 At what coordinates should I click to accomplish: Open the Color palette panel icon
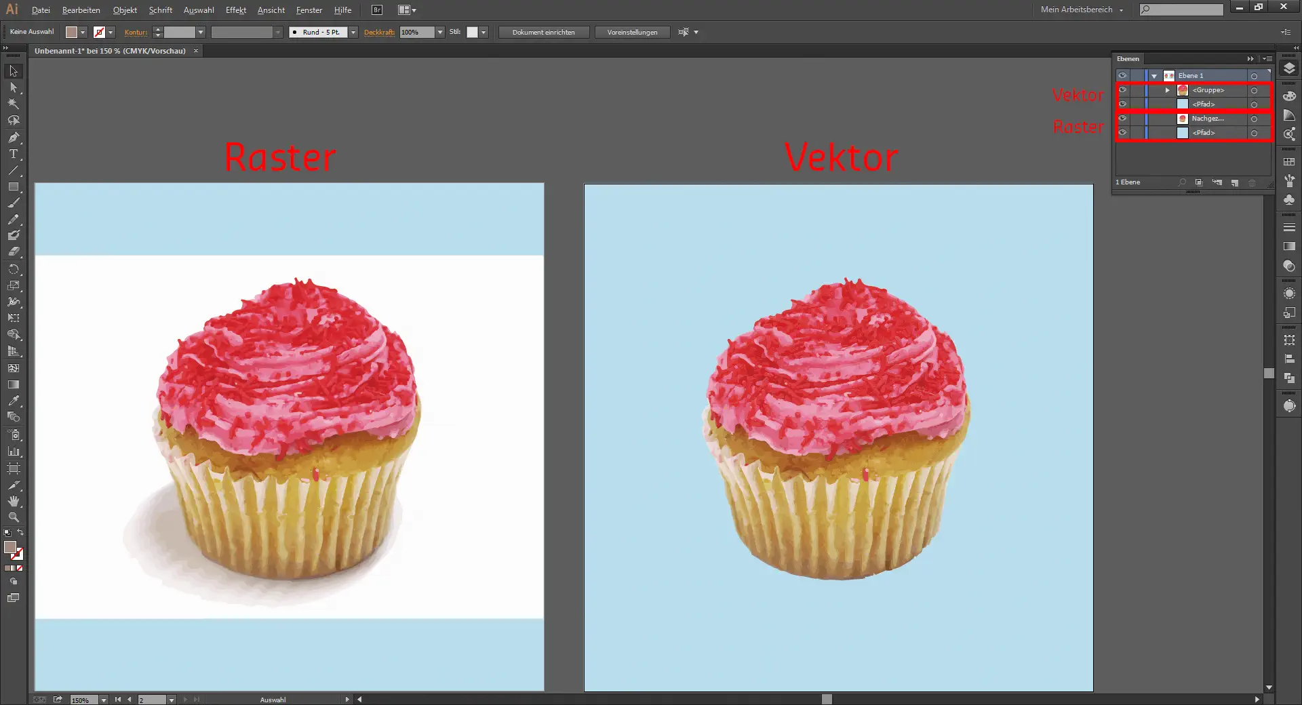click(1289, 96)
